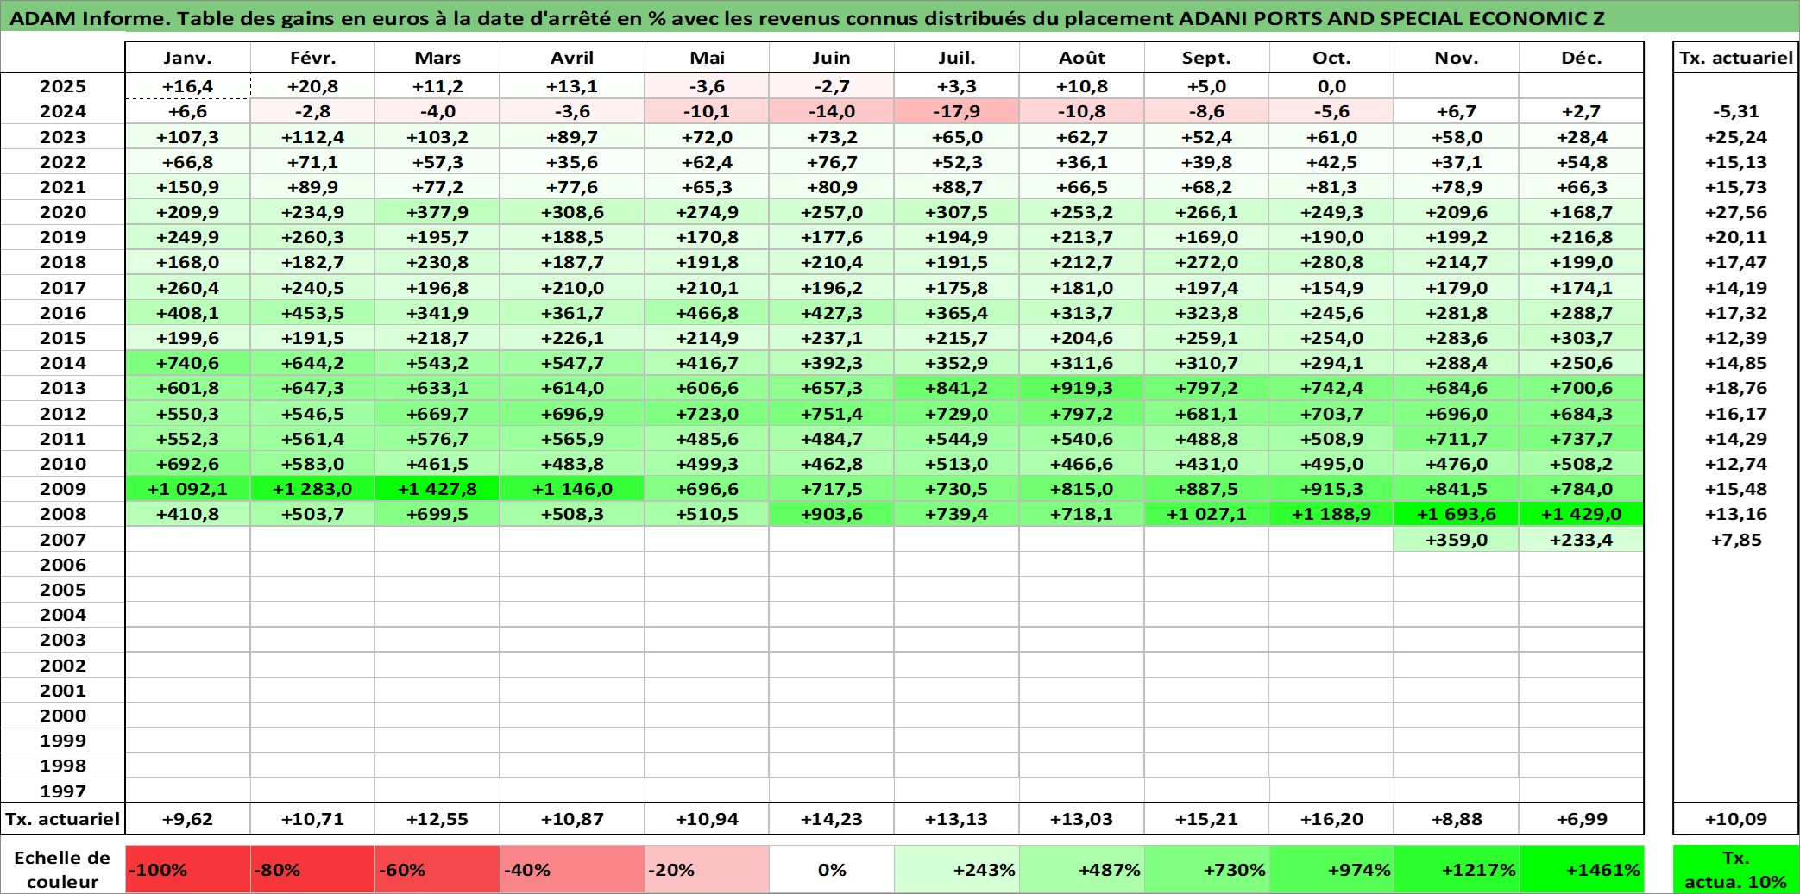This screenshot has height=894, width=1800.
Task: Click the +974% green color swatch
Action: pyautogui.click(x=1331, y=869)
